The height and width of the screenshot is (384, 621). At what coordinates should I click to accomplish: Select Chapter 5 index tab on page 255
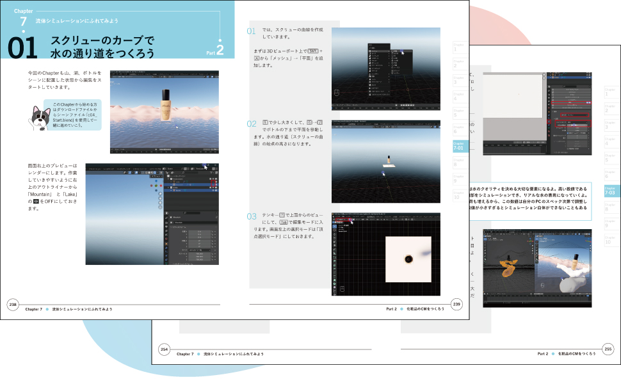611,158
